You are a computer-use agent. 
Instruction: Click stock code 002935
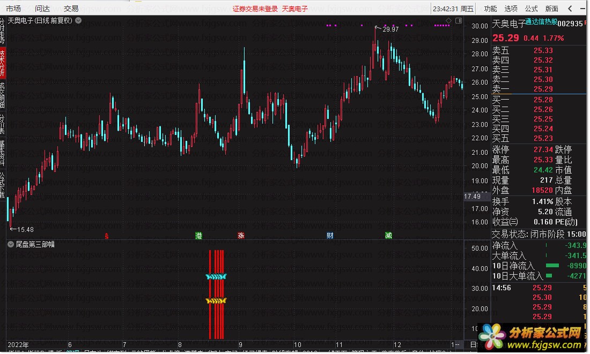[x=570, y=24]
